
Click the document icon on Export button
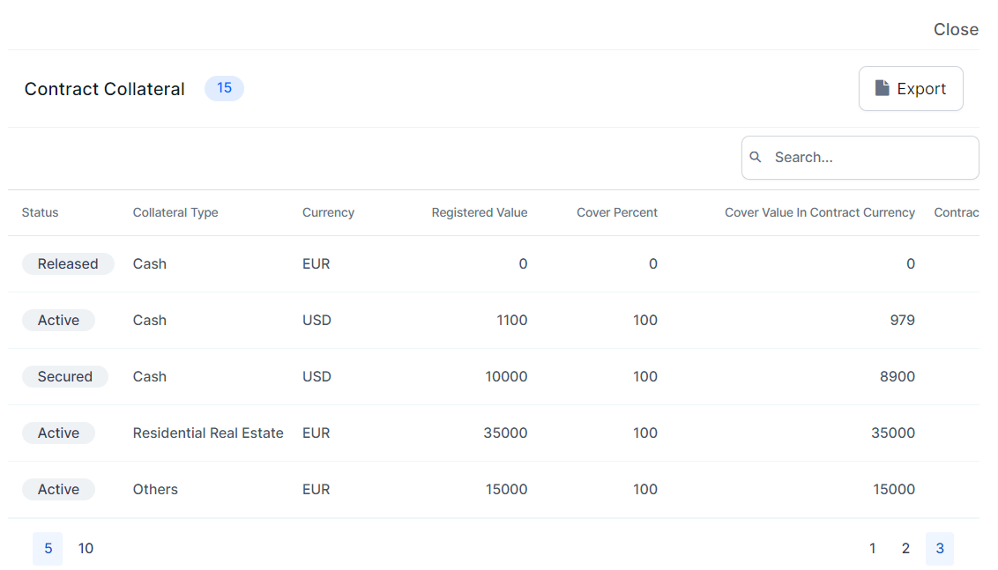point(882,88)
